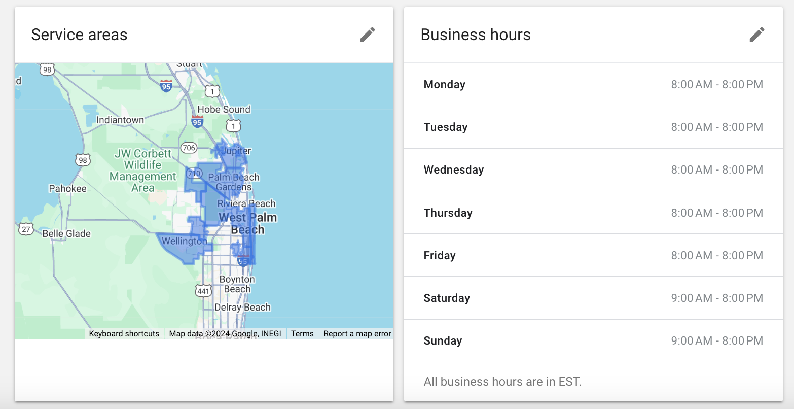Select the Delray Beach map label
The width and height of the screenshot is (794, 409).
point(242,307)
